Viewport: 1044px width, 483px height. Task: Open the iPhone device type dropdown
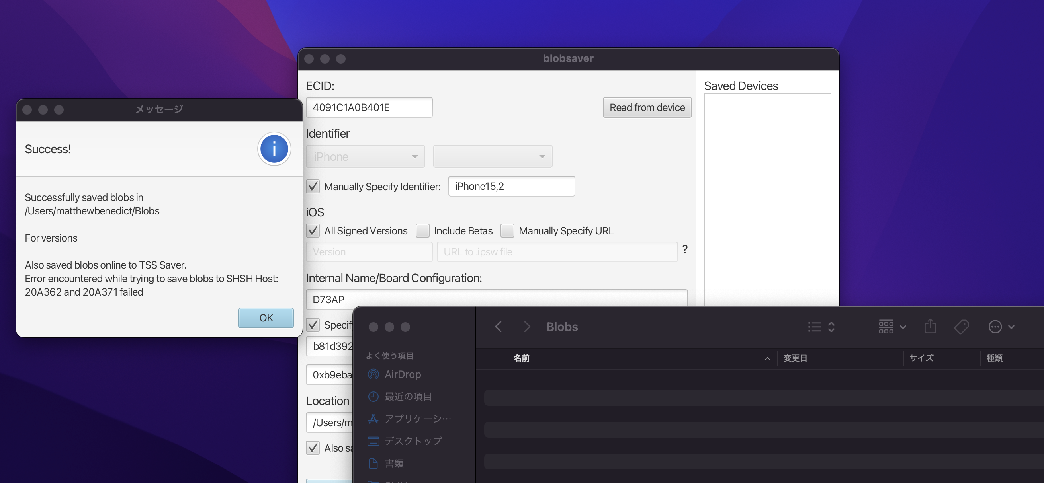[365, 156]
